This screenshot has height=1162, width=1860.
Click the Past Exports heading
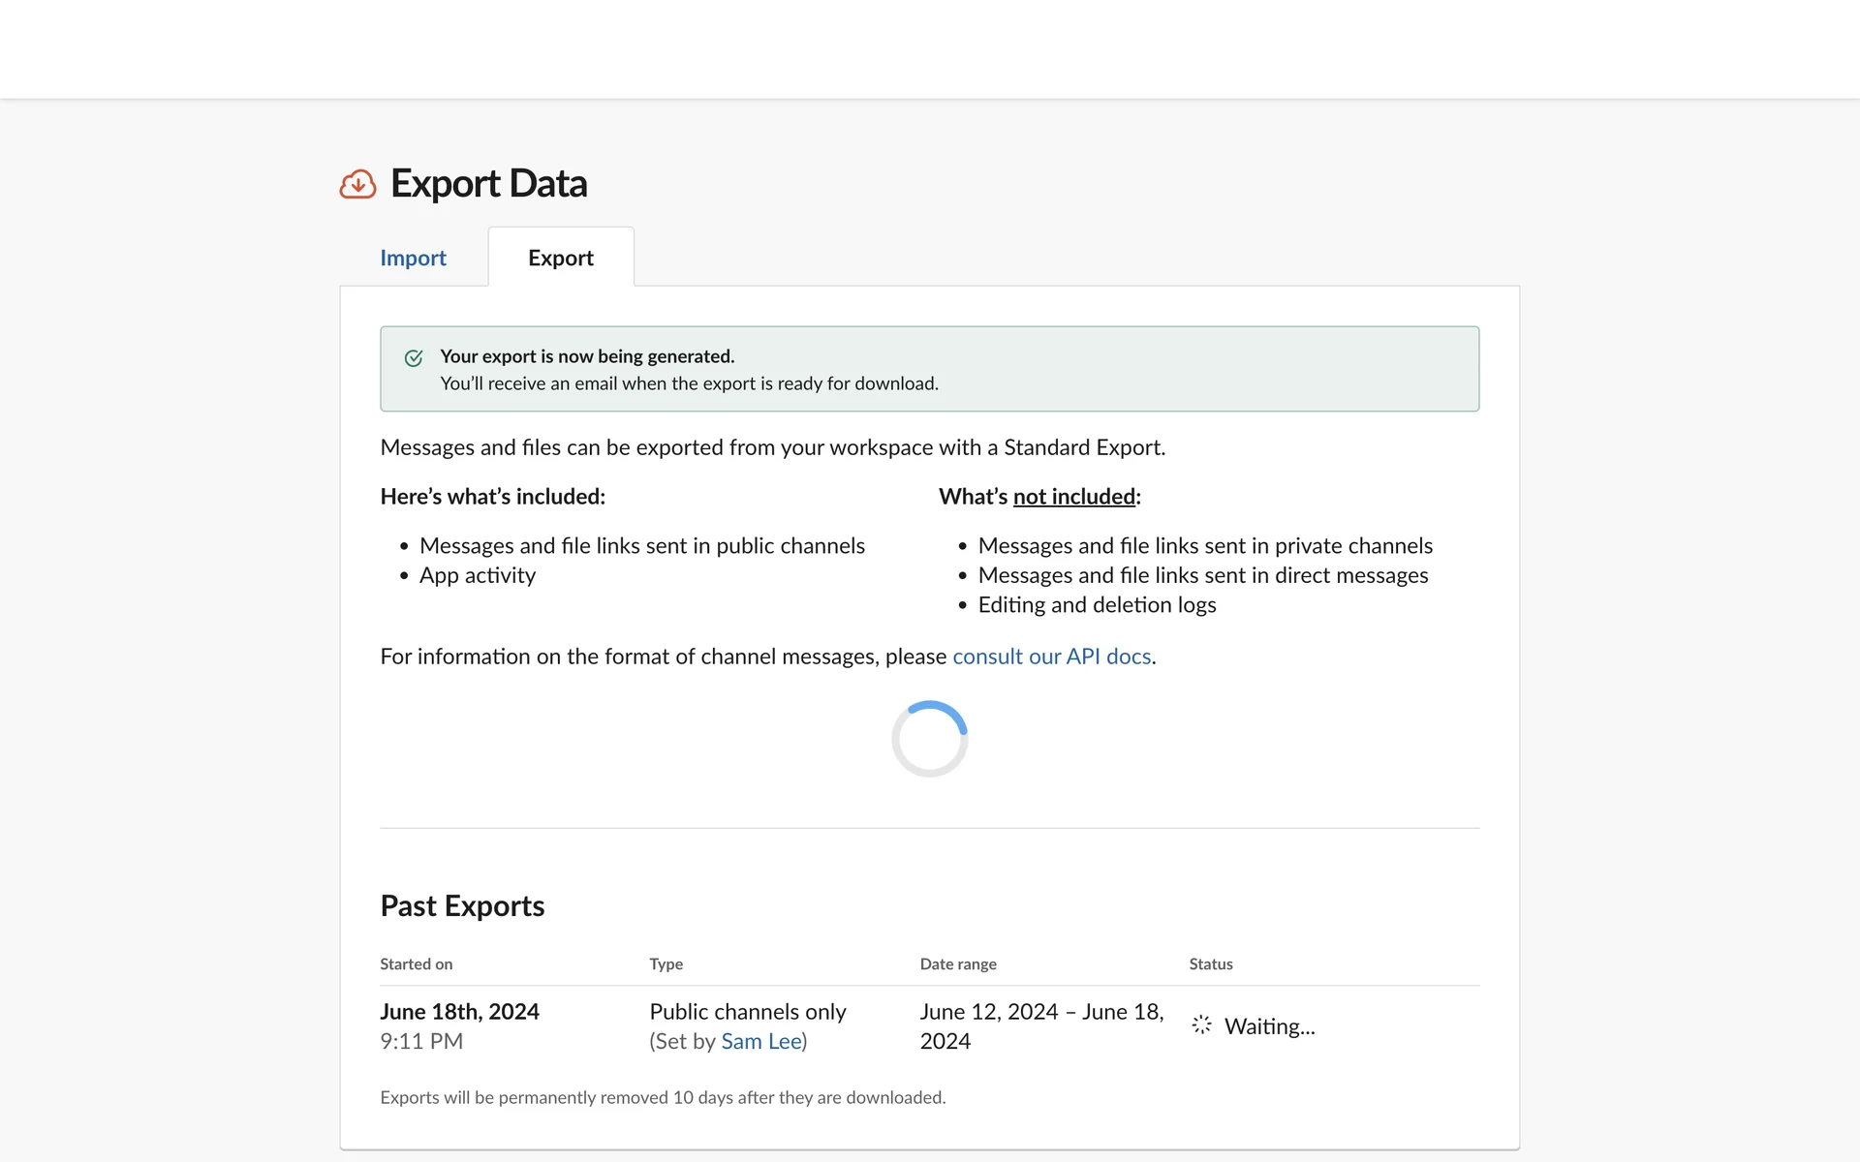[462, 905]
